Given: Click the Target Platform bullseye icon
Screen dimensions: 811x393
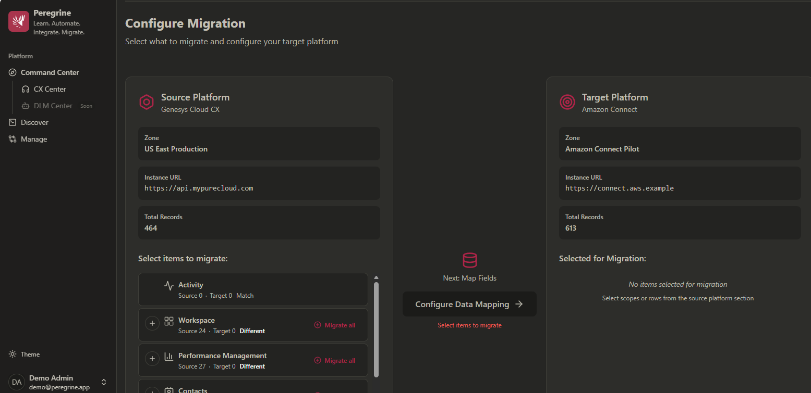Looking at the screenshot, I should pyautogui.click(x=567, y=102).
